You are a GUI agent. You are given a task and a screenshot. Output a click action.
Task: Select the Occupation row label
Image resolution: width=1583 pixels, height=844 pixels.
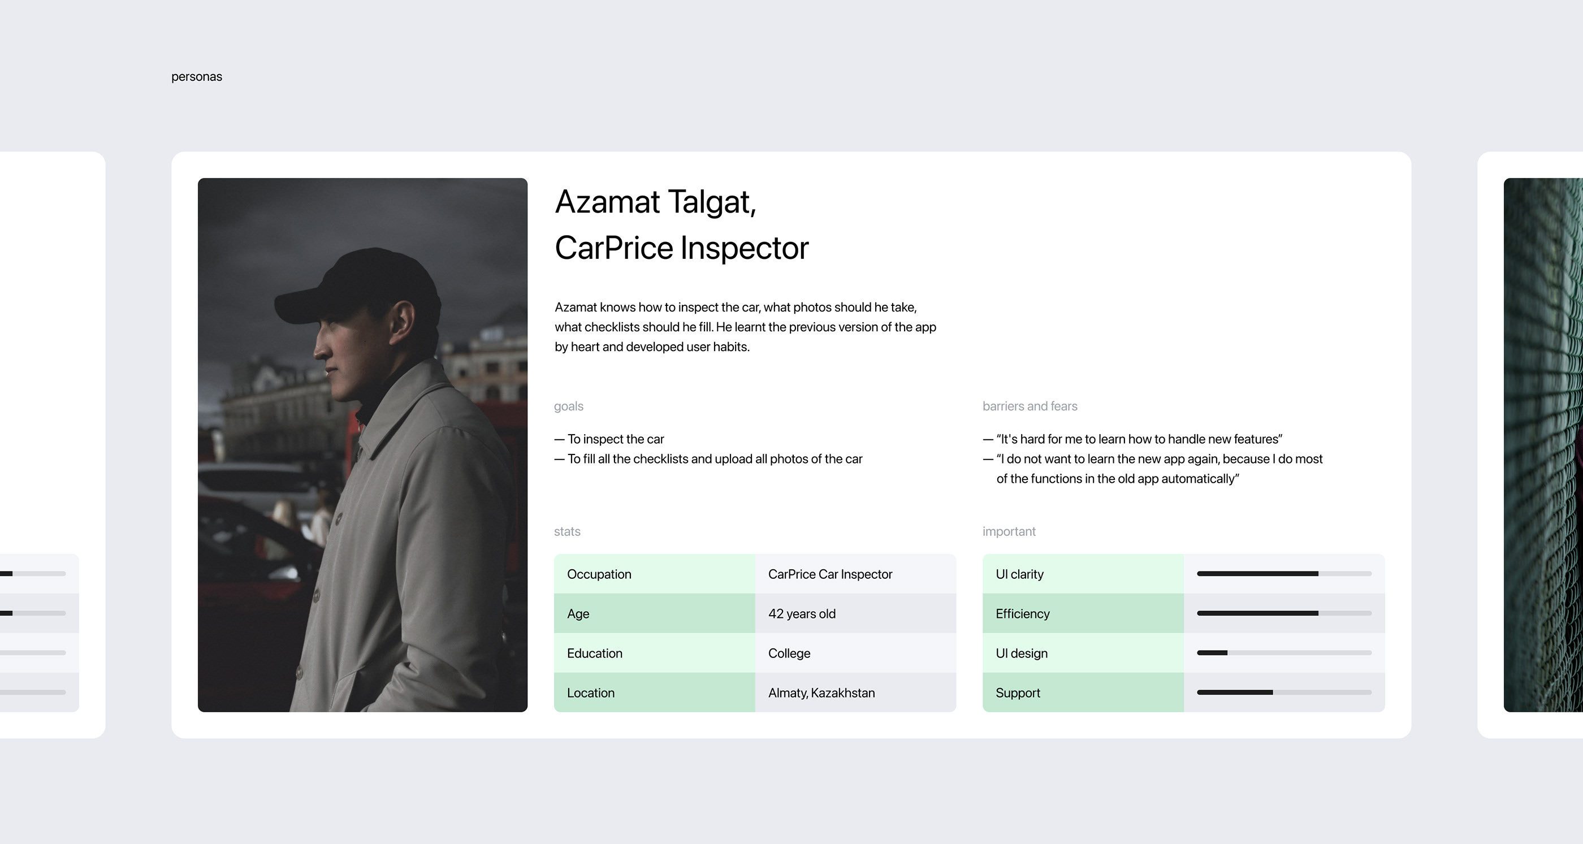click(x=599, y=574)
